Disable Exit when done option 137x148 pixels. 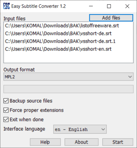point(6,119)
